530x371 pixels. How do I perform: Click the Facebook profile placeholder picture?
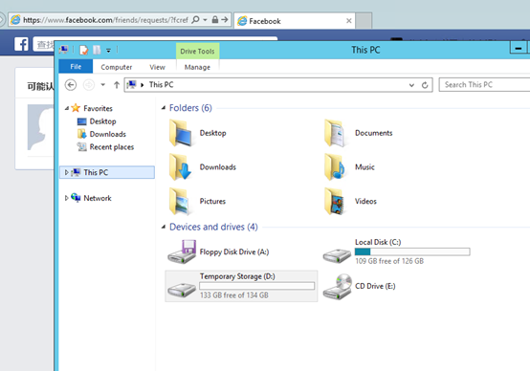coord(40,127)
